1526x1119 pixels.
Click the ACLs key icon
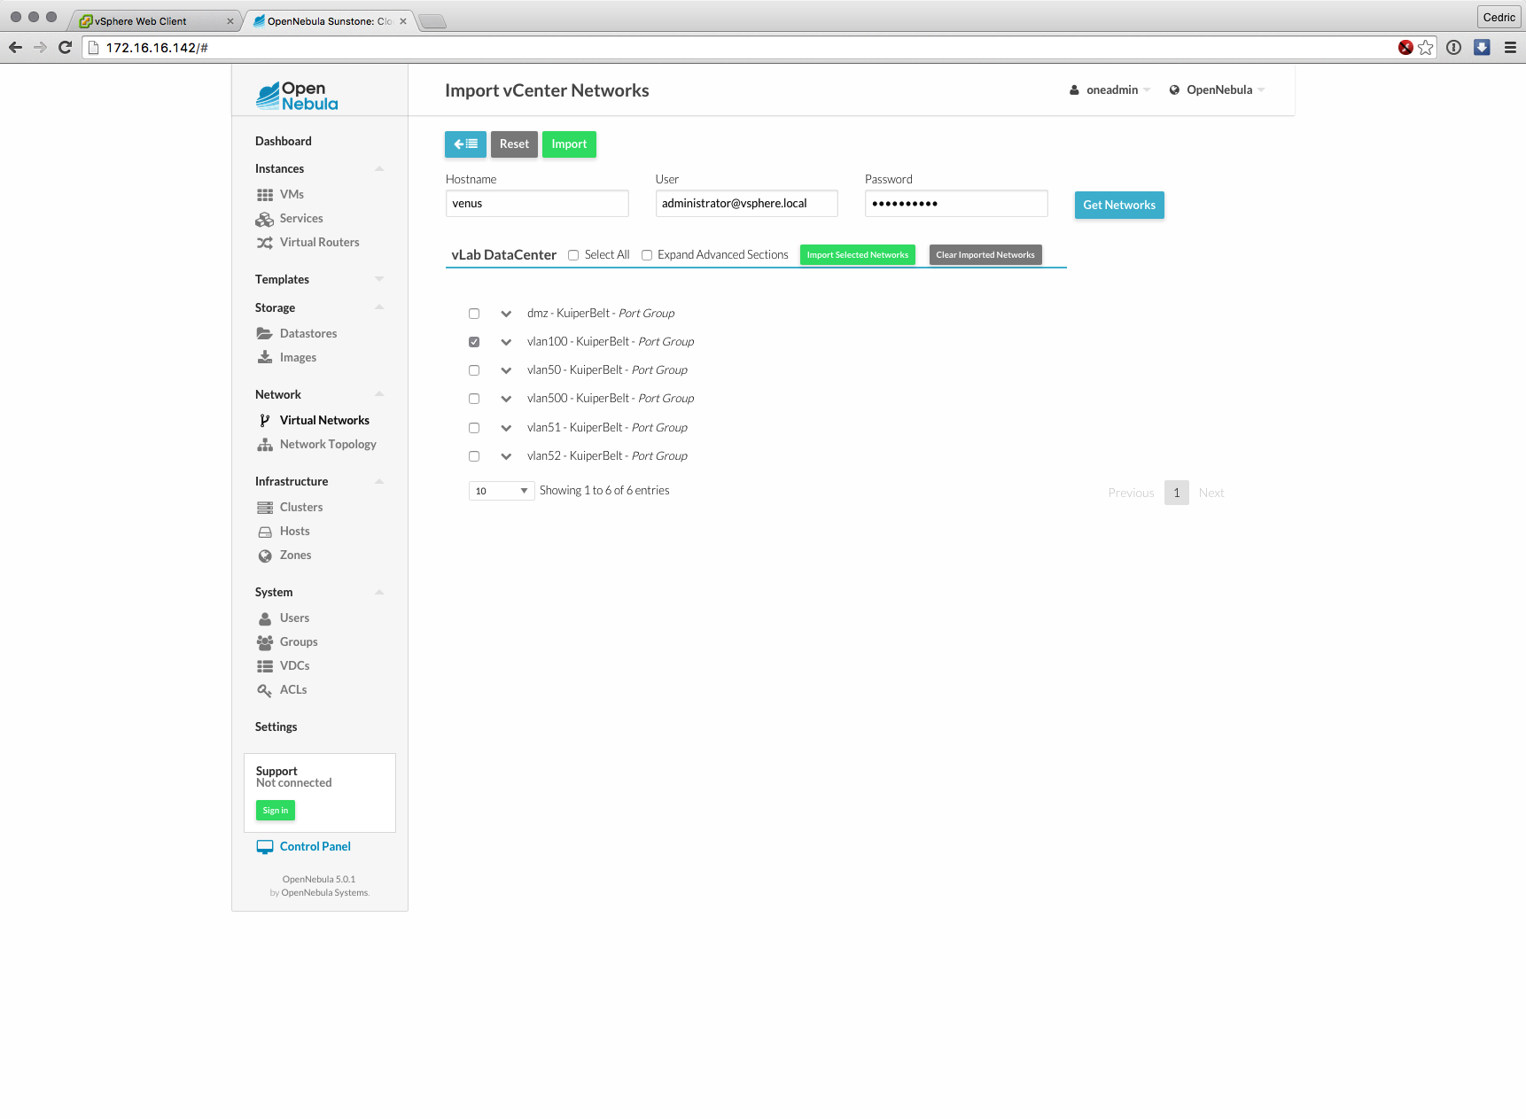[265, 690]
